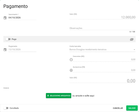Open the Conta bancária dropdown arrow
Screen dimensions: 139x112
tap(134, 50)
